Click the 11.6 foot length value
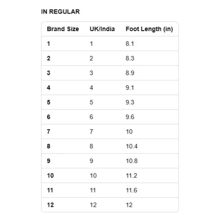The height and width of the screenshot is (219, 219). 131,190
